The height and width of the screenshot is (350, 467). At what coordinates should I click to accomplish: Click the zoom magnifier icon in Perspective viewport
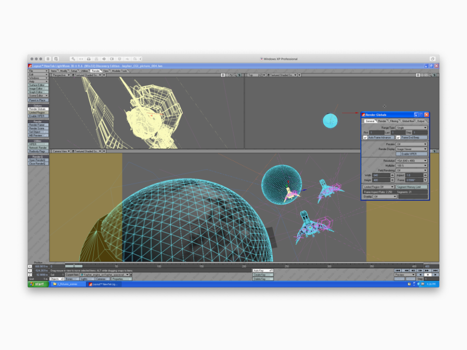point(235,75)
